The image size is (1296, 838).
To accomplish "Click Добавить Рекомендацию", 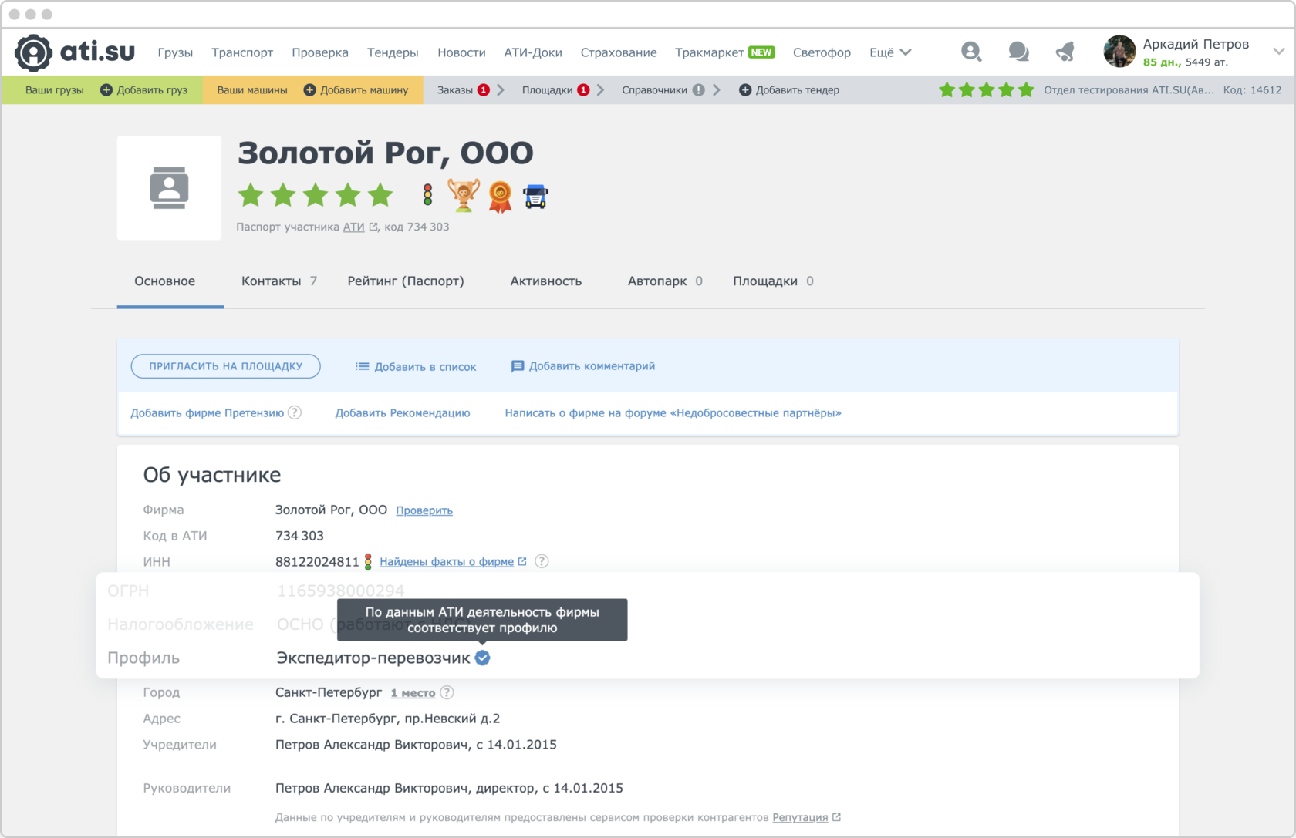I will [x=403, y=413].
